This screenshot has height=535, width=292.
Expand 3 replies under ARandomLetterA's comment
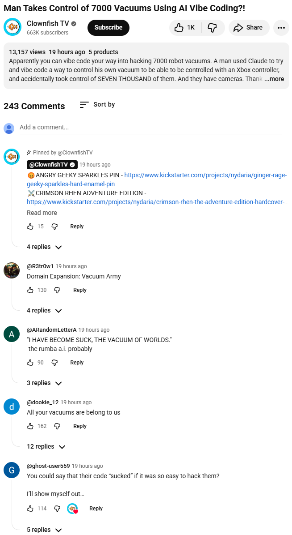(44, 383)
